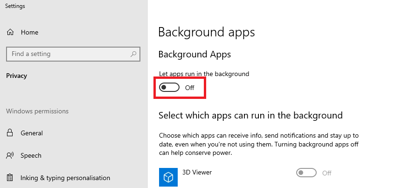Open the Speech settings page

click(31, 156)
